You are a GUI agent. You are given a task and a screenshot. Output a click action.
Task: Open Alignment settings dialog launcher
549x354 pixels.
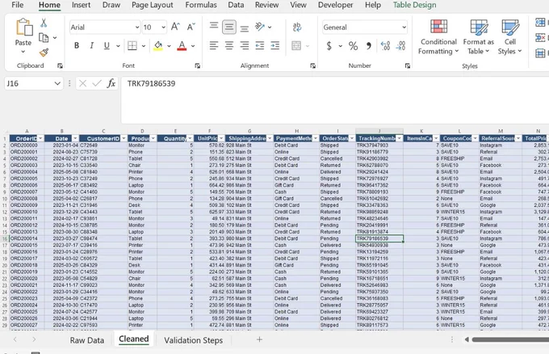point(312,65)
